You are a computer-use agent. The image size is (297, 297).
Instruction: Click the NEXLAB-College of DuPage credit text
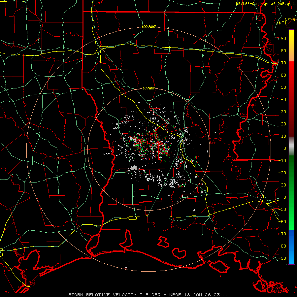[266, 4]
